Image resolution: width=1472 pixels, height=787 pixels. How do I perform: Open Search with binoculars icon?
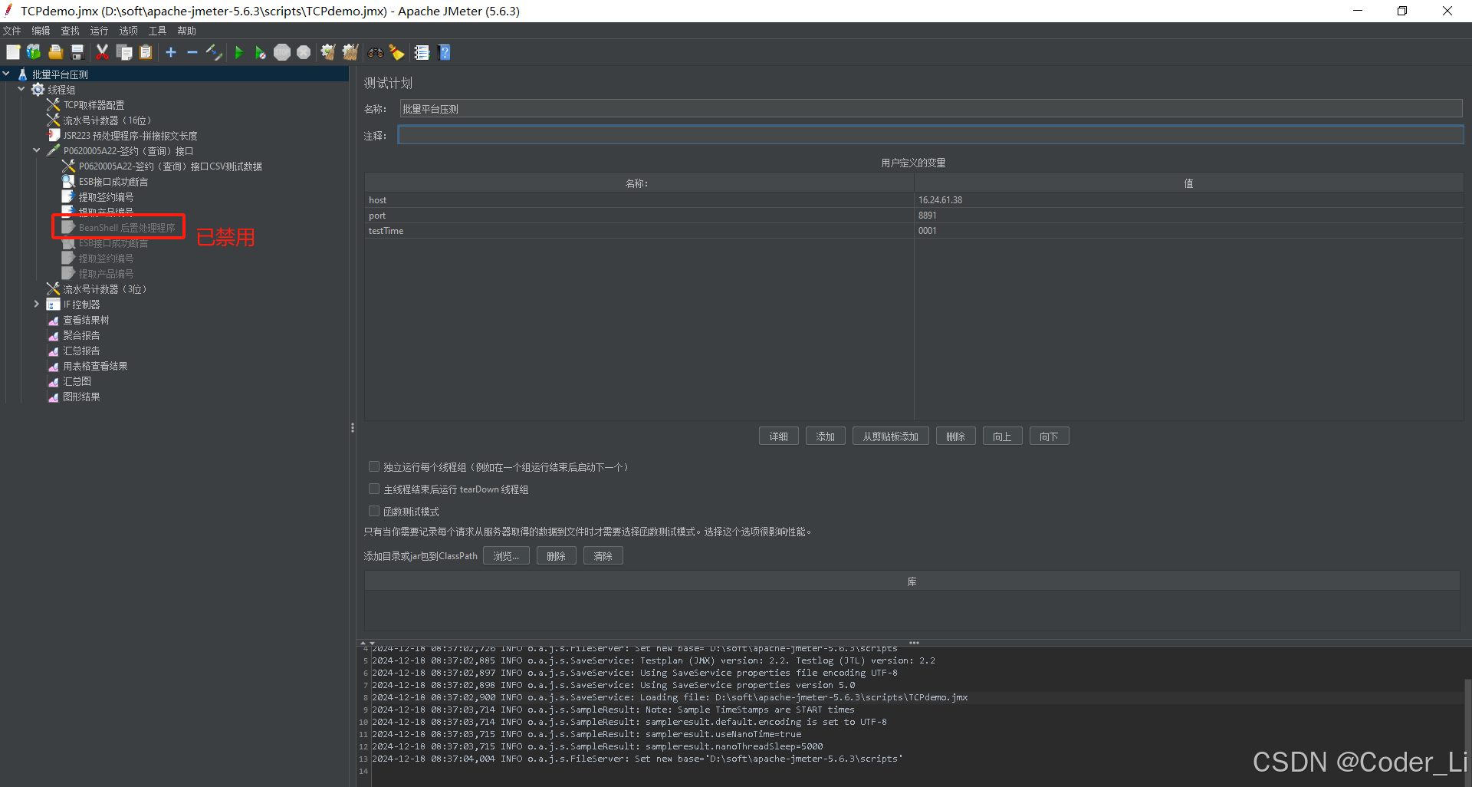pyautogui.click(x=376, y=52)
